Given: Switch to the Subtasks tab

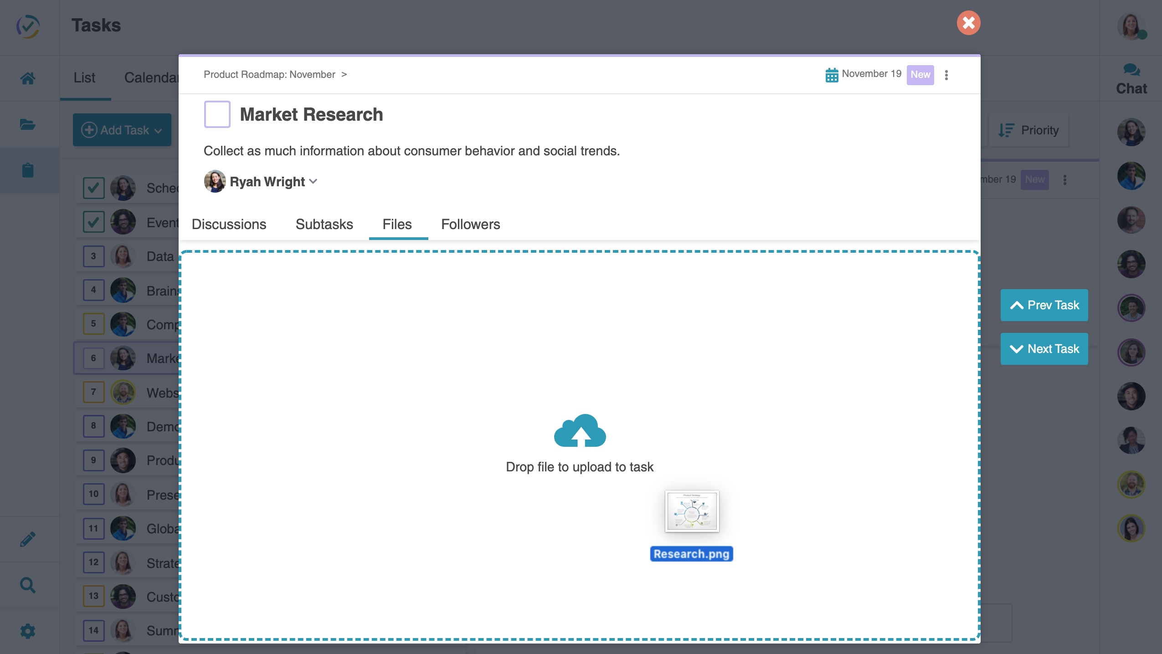Looking at the screenshot, I should click(x=324, y=224).
